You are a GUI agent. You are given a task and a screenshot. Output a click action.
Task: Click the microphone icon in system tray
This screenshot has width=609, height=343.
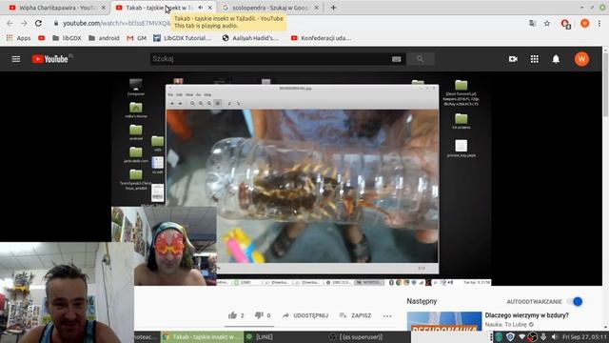(x=543, y=336)
